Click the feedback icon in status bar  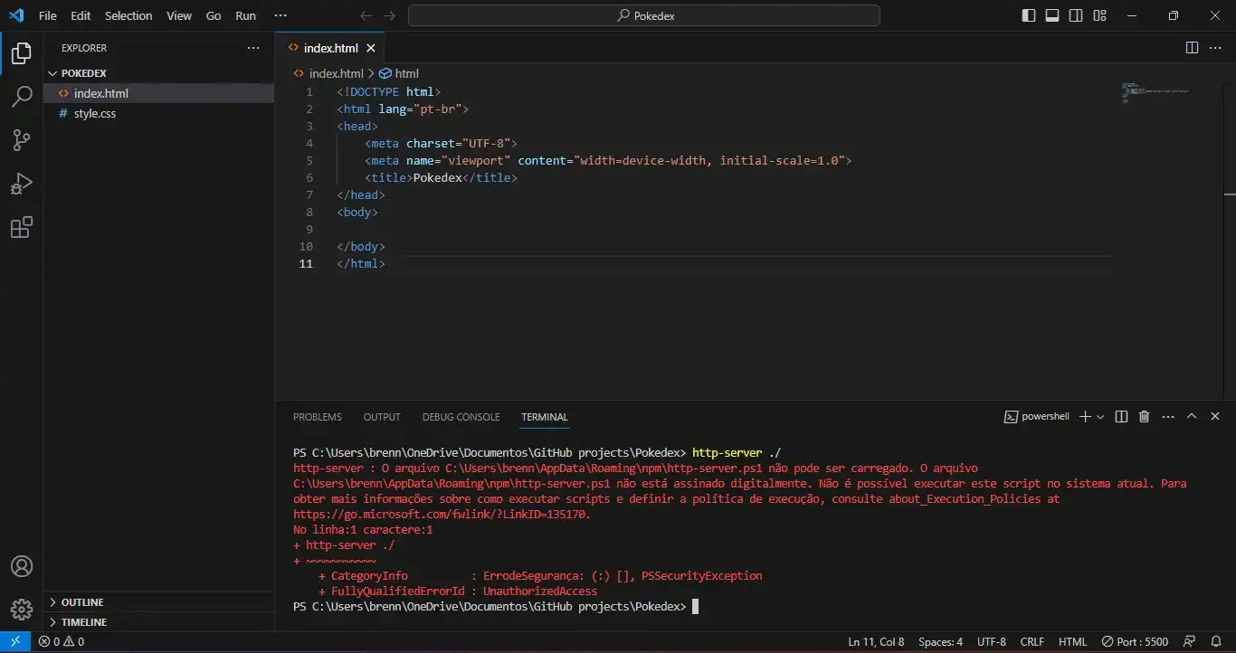(1191, 642)
